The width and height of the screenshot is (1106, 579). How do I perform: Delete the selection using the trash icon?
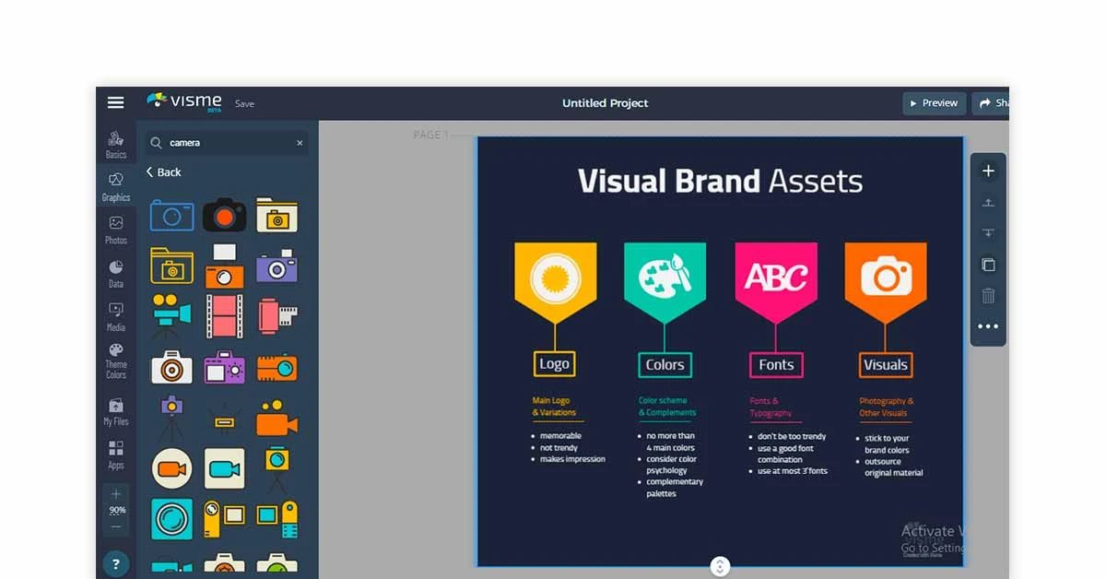[987, 295]
